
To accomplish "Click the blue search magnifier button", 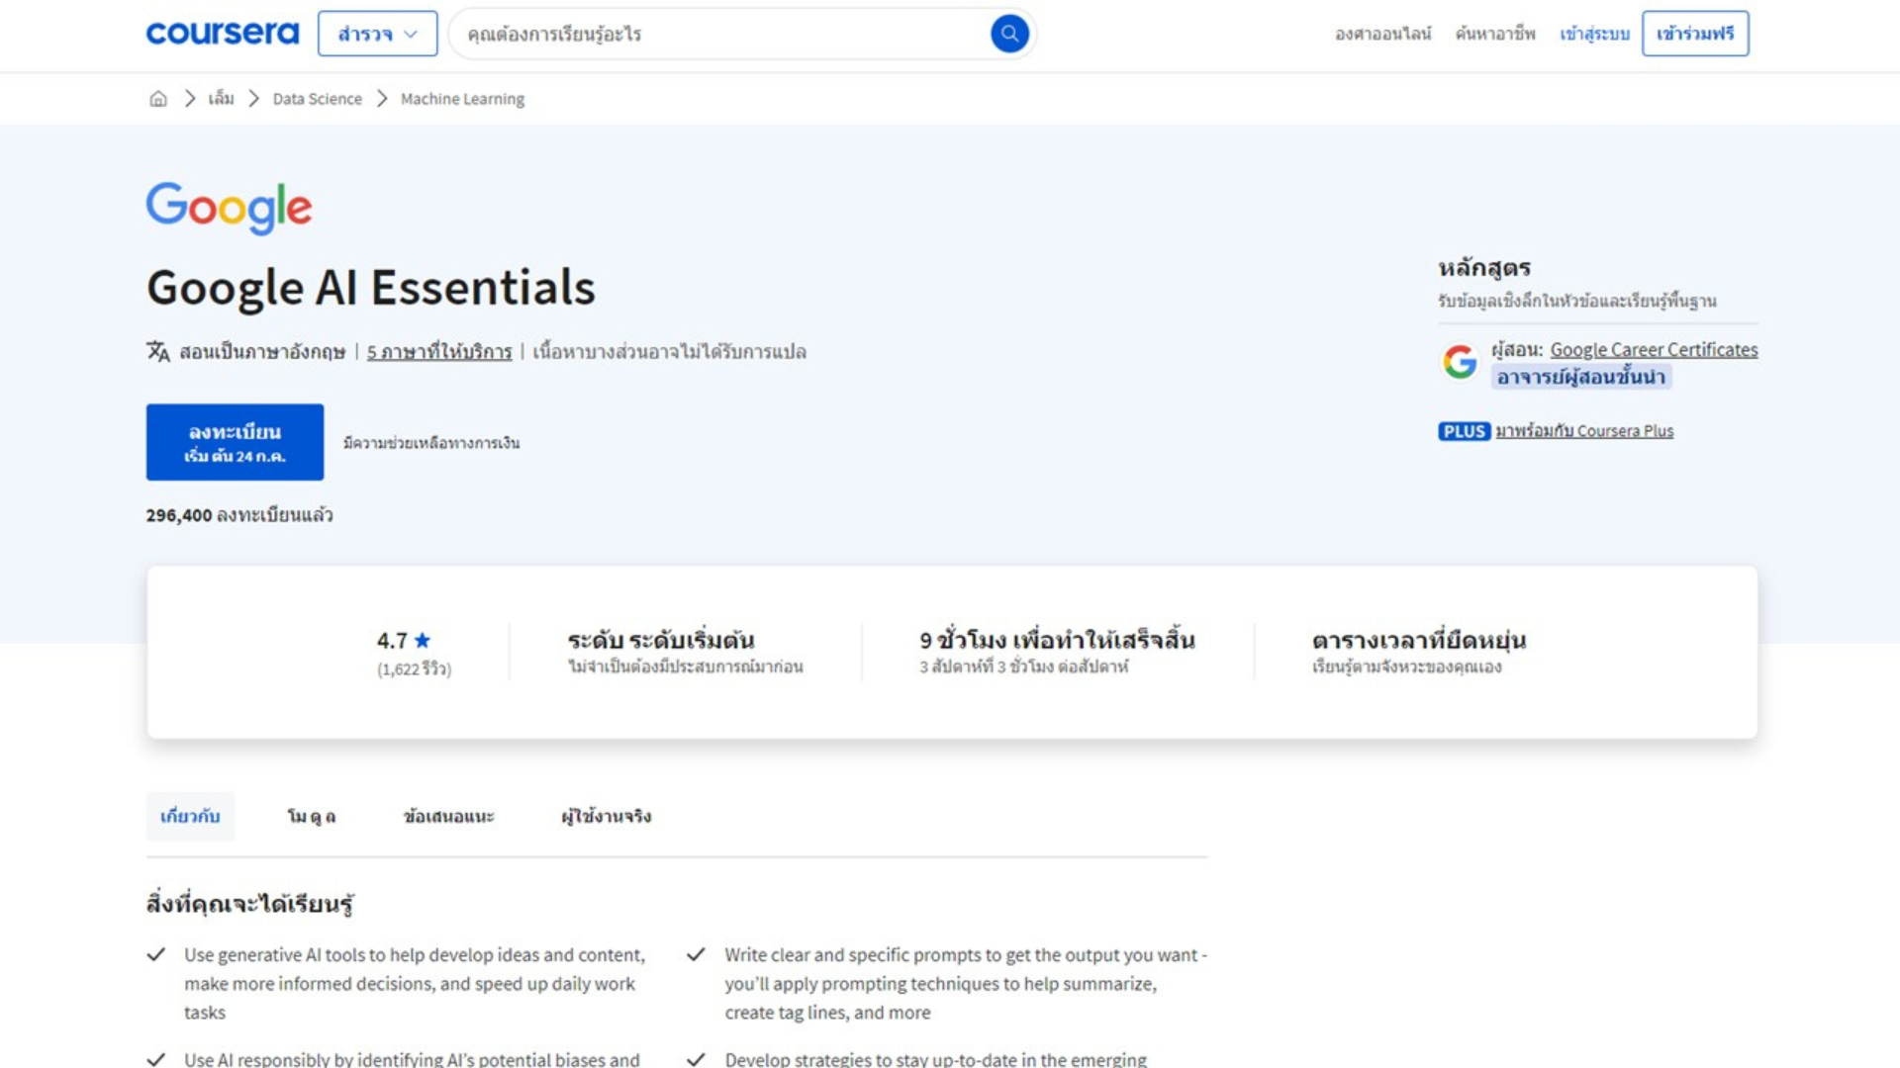I will click(1009, 34).
